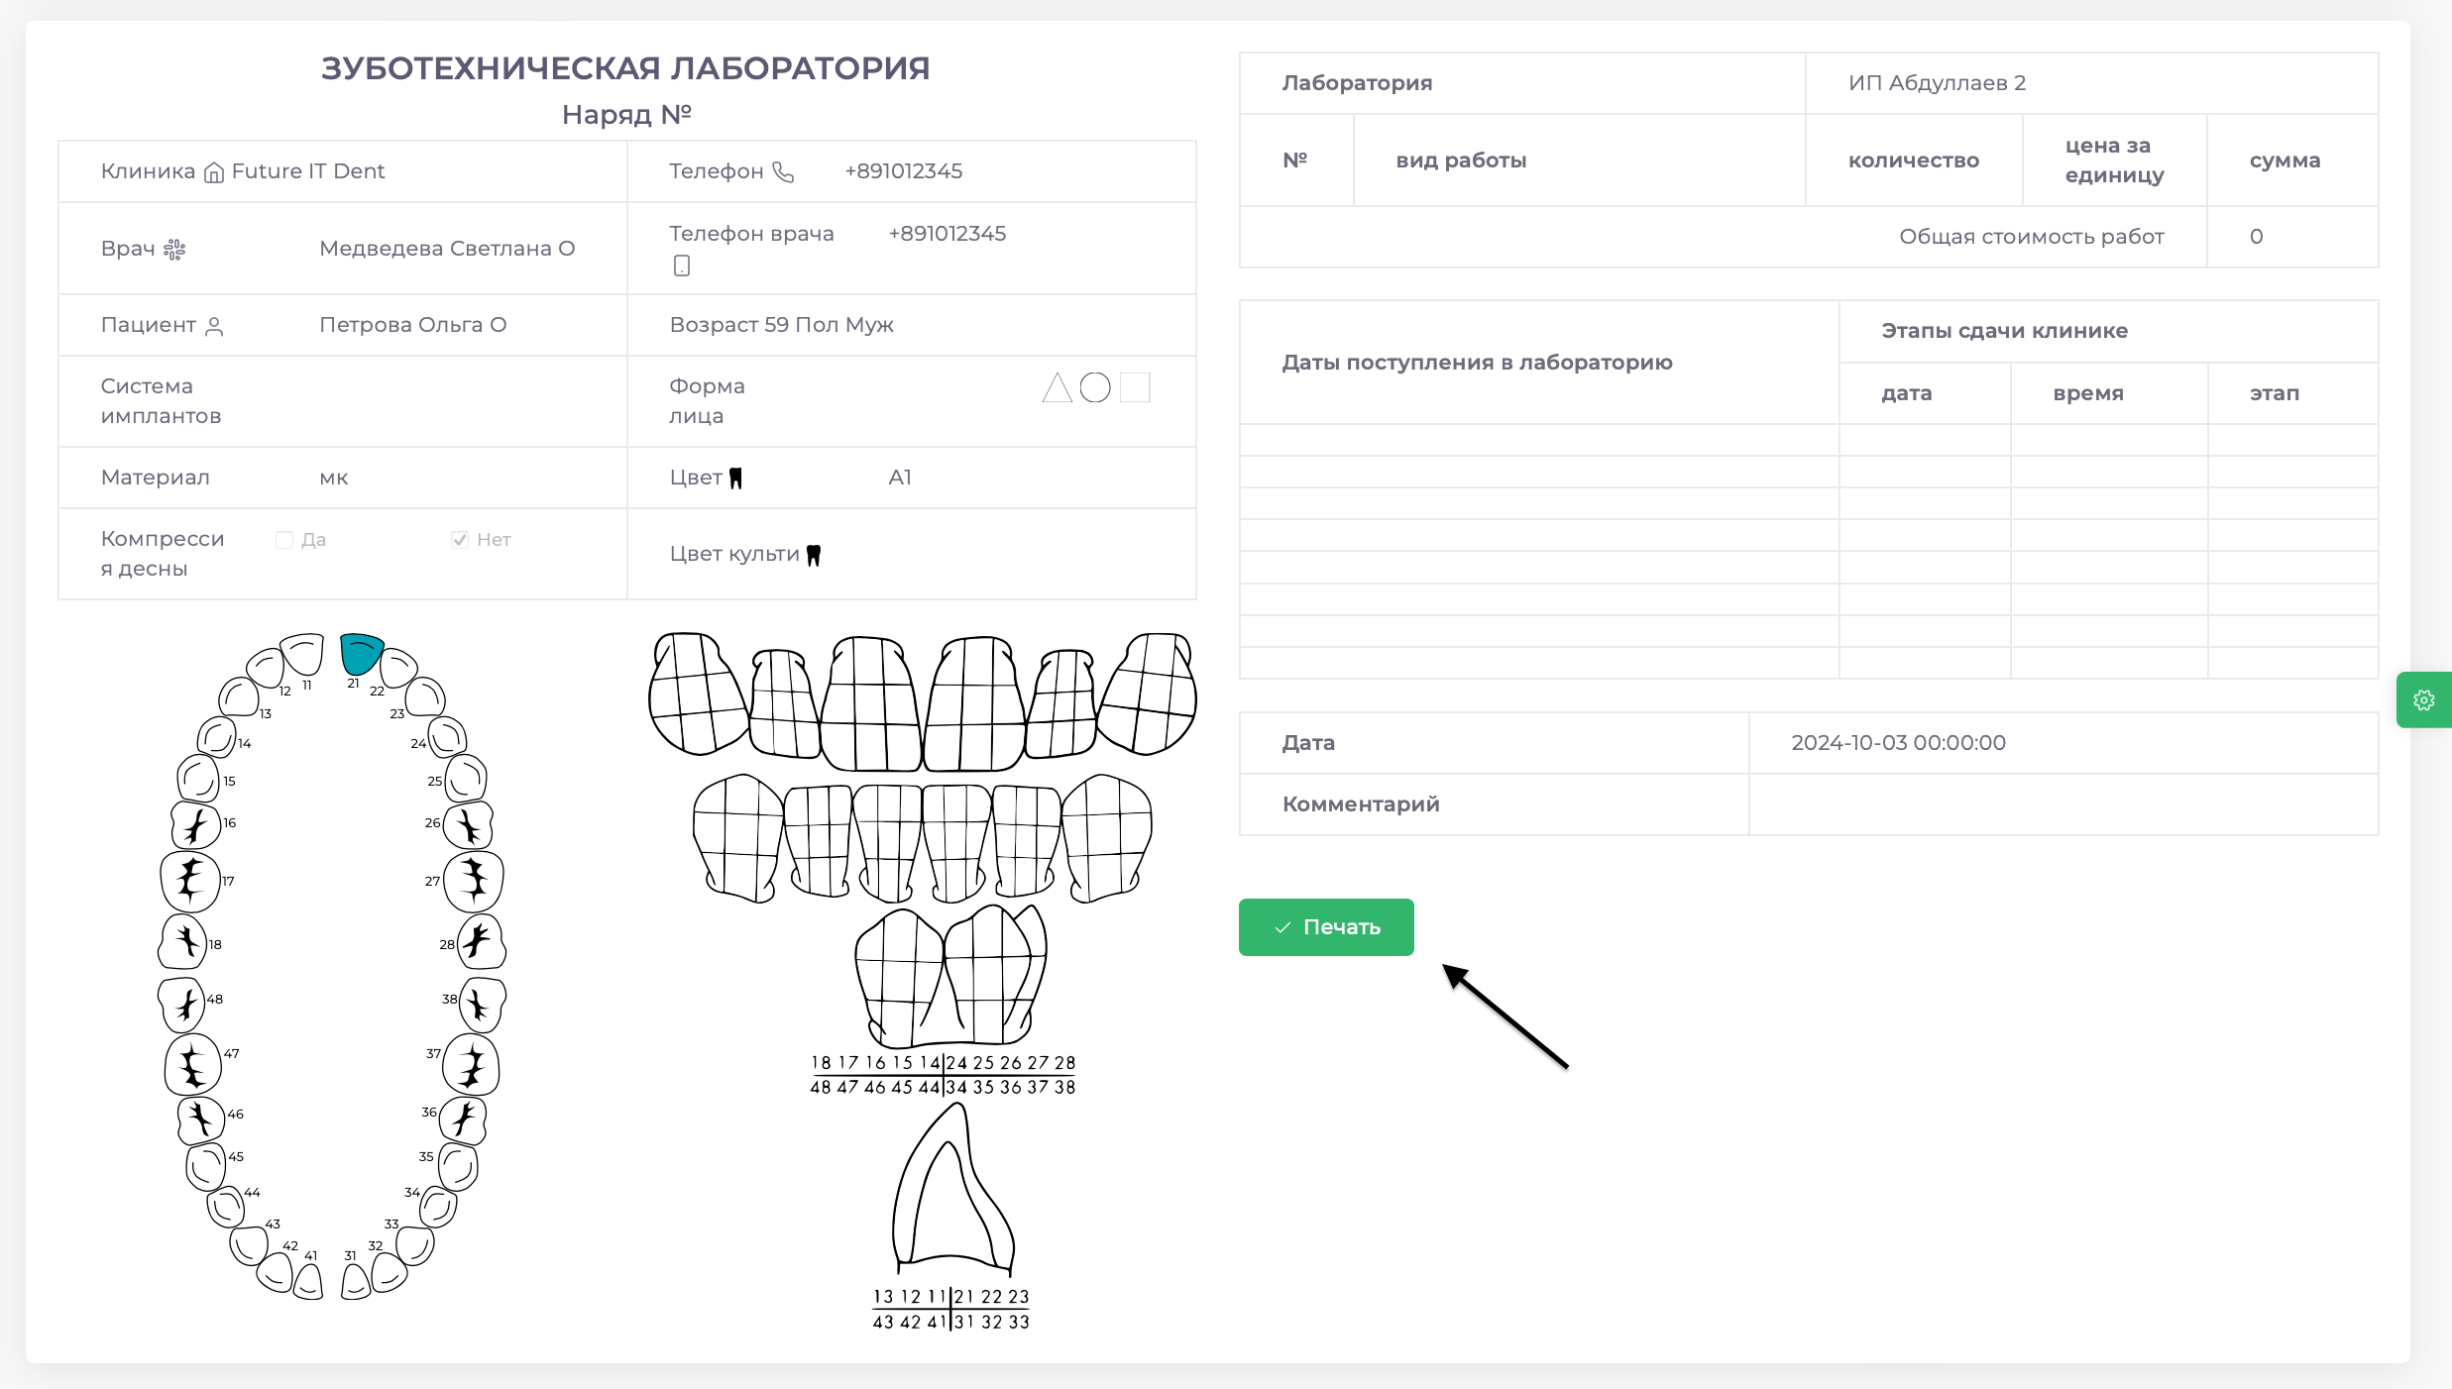Click the doctor name Медведева Светлана О
The width and height of the screenshot is (2452, 1389).
point(447,249)
